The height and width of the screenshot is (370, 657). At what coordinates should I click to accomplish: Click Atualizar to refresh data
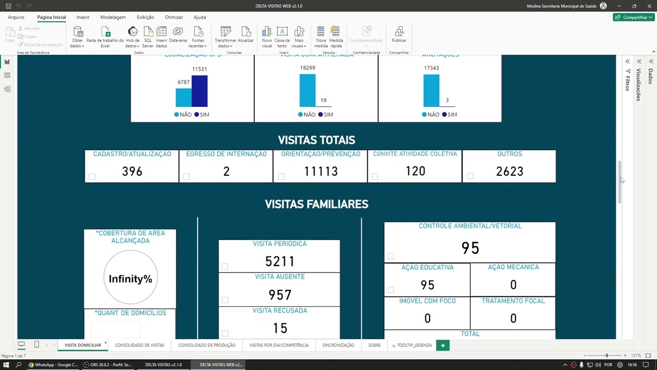click(246, 35)
